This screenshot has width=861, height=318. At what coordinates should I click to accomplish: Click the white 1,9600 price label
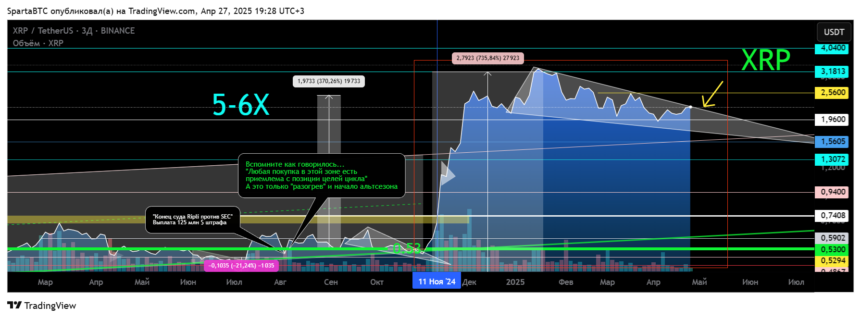(833, 120)
